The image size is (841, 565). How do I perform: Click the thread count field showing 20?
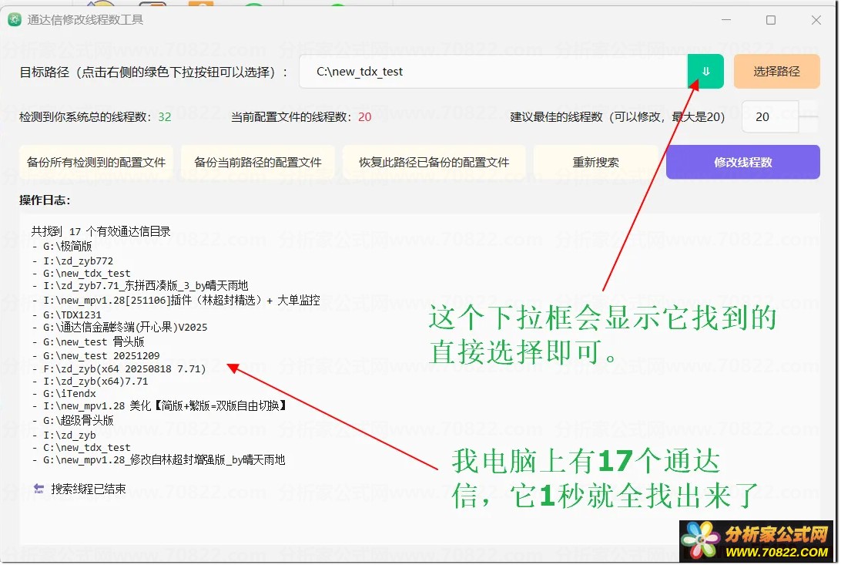(x=769, y=116)
